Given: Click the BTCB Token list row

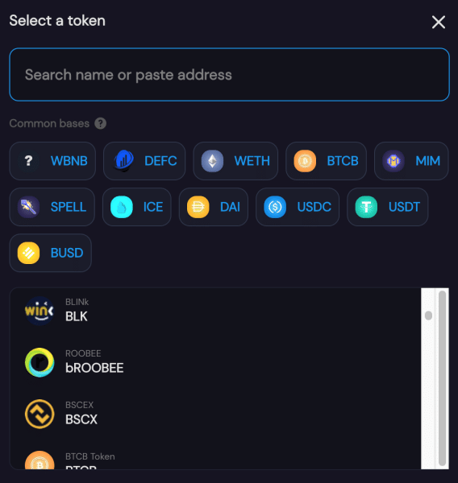Looking at the screenshot, I should 215,460.
